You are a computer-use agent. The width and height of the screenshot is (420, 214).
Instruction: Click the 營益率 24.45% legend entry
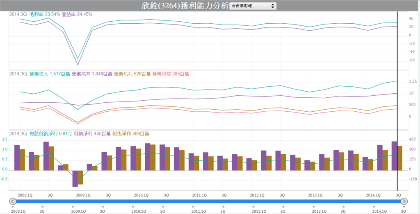point(77,14)
